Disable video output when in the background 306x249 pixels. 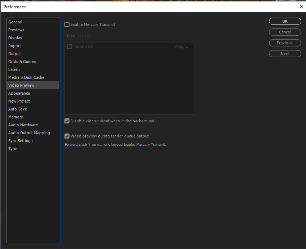point(67,121)
